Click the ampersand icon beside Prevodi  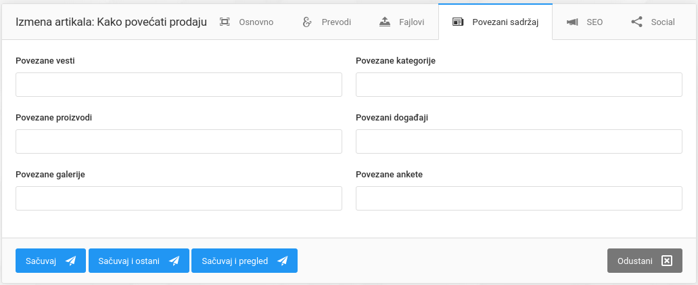[307, 22]
